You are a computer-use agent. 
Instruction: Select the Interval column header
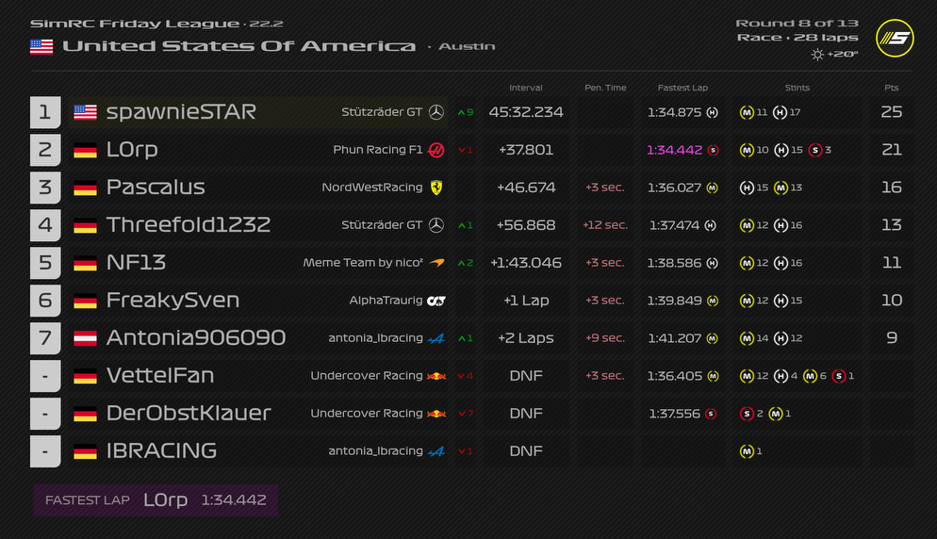click(x=526, y=88)
